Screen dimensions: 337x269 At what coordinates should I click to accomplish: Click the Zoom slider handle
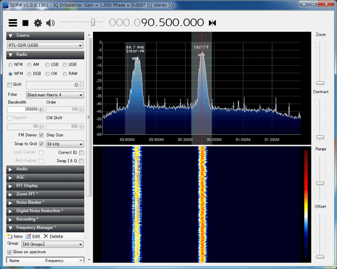(x=320, y=83)
